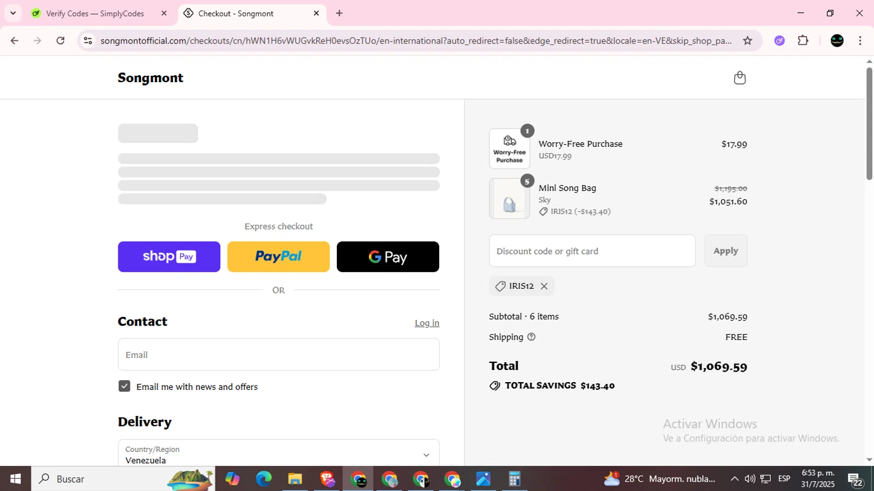Pay with PayPal express checkout
The height and width of the screenshot is (491, 874).
pyautogui.click(x=279, y=256)
